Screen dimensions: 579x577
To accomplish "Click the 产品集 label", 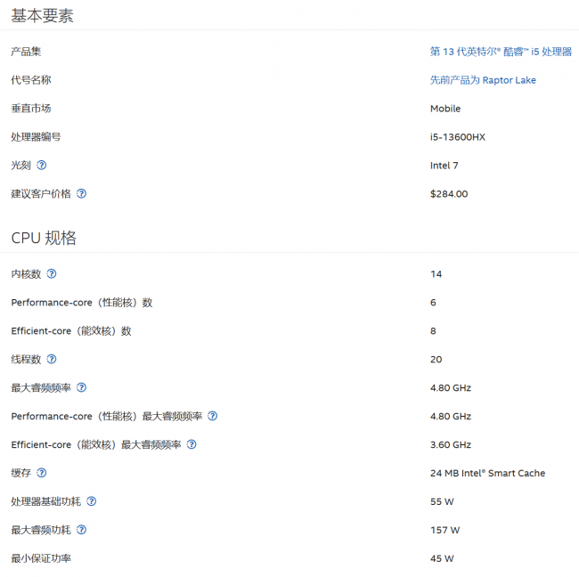I will pos(26,52).
